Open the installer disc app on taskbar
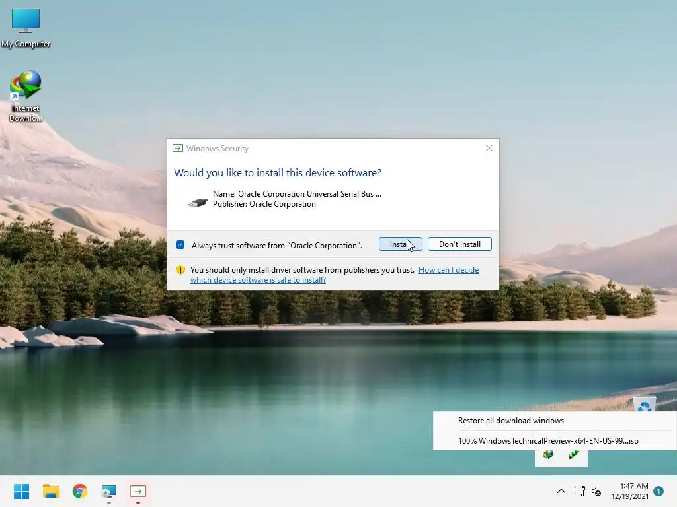The image size is (677, 507). coord(109,491)
